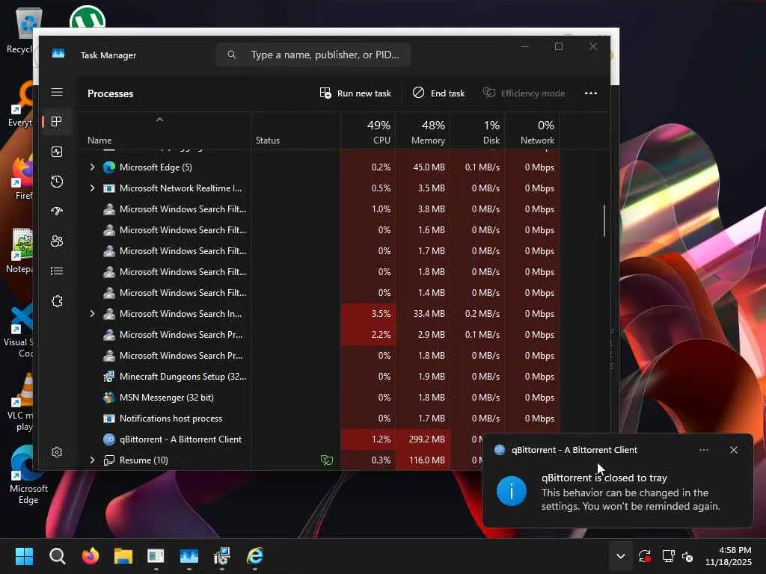The width and height of the screenshot is (766, 574).
Task: Select the MSN Messenger process icon
Action: tap(109, 398)
